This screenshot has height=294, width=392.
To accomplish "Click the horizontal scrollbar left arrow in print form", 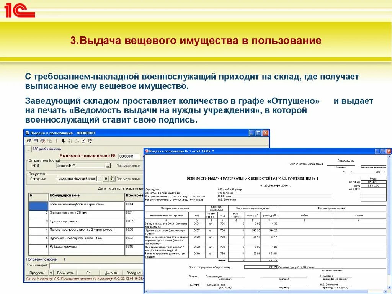I will (147, 292).
